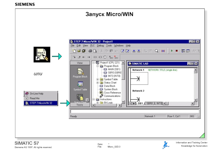Open the Edit menu
This screenshot has height=150, width=218.
tap(78, 45)
